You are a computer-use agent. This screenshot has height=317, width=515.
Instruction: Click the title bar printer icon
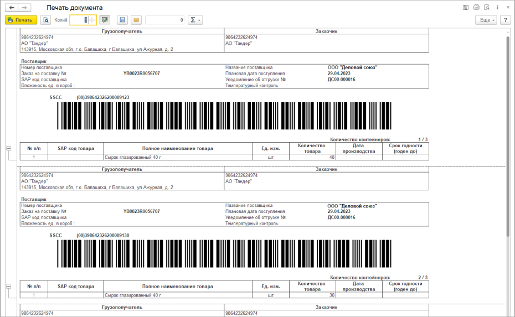pyautogui.click(x=476, y=7)
